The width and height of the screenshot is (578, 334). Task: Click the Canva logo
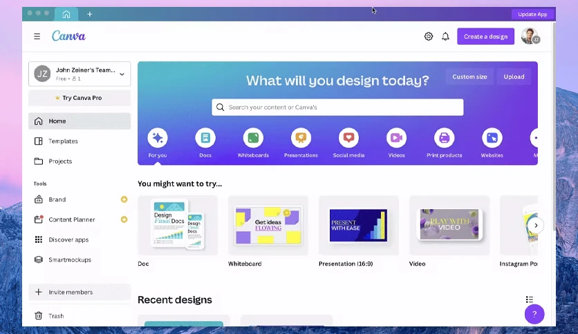[68, 36]
